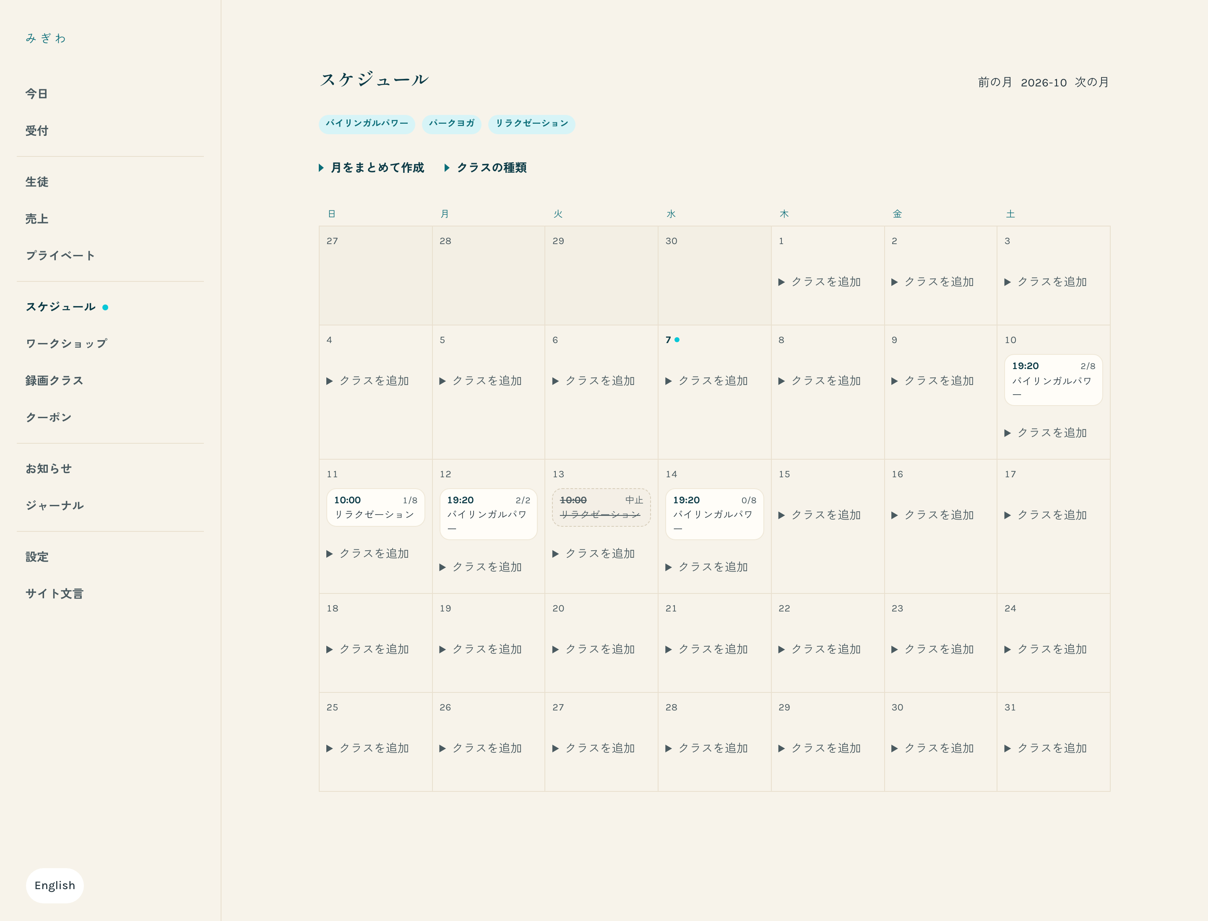Open cancelled 10:00 class on October 13
The image size is (1208, 921).
601,507
